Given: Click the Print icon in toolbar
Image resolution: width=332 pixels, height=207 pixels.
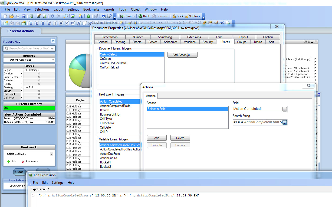Looking at the screenshot, I should point(31,16).
